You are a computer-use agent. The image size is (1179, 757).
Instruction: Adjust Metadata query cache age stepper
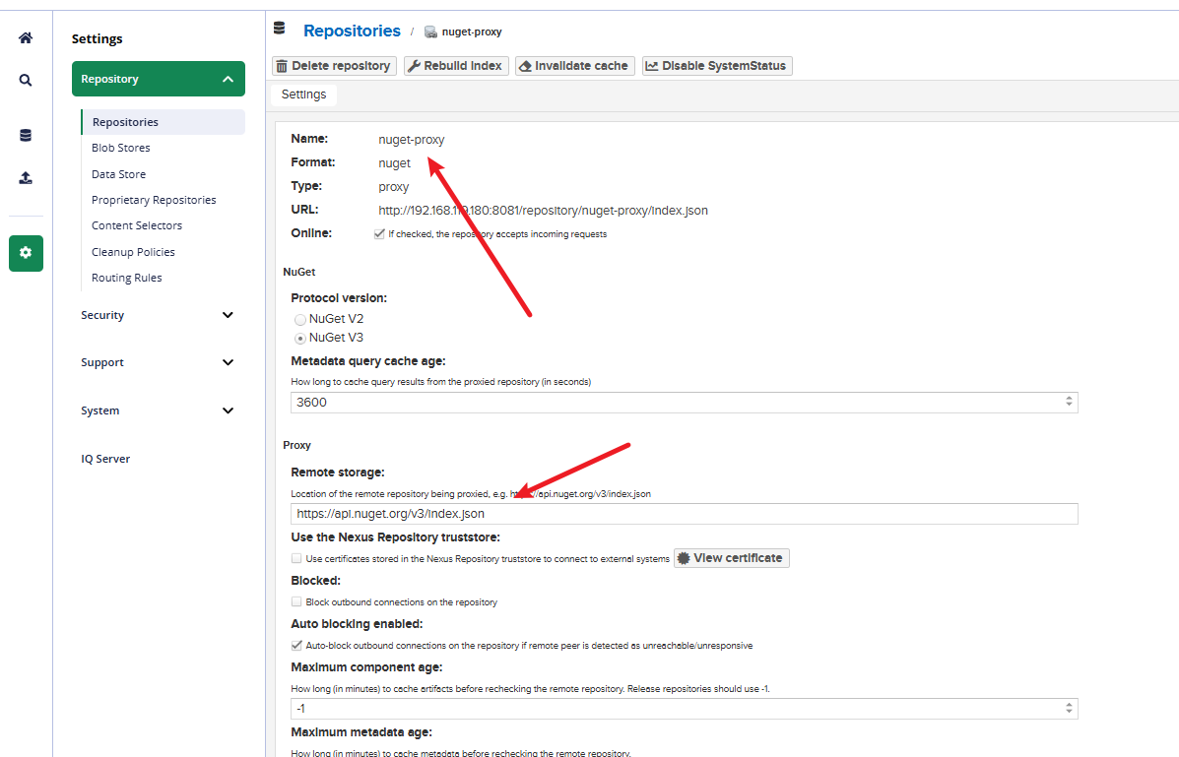(x=1069, y=403)
